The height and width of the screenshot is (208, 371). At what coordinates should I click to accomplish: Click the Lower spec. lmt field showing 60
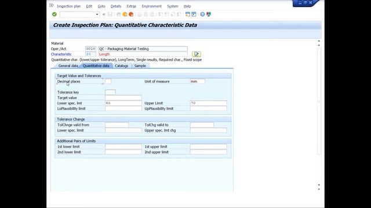123,103
